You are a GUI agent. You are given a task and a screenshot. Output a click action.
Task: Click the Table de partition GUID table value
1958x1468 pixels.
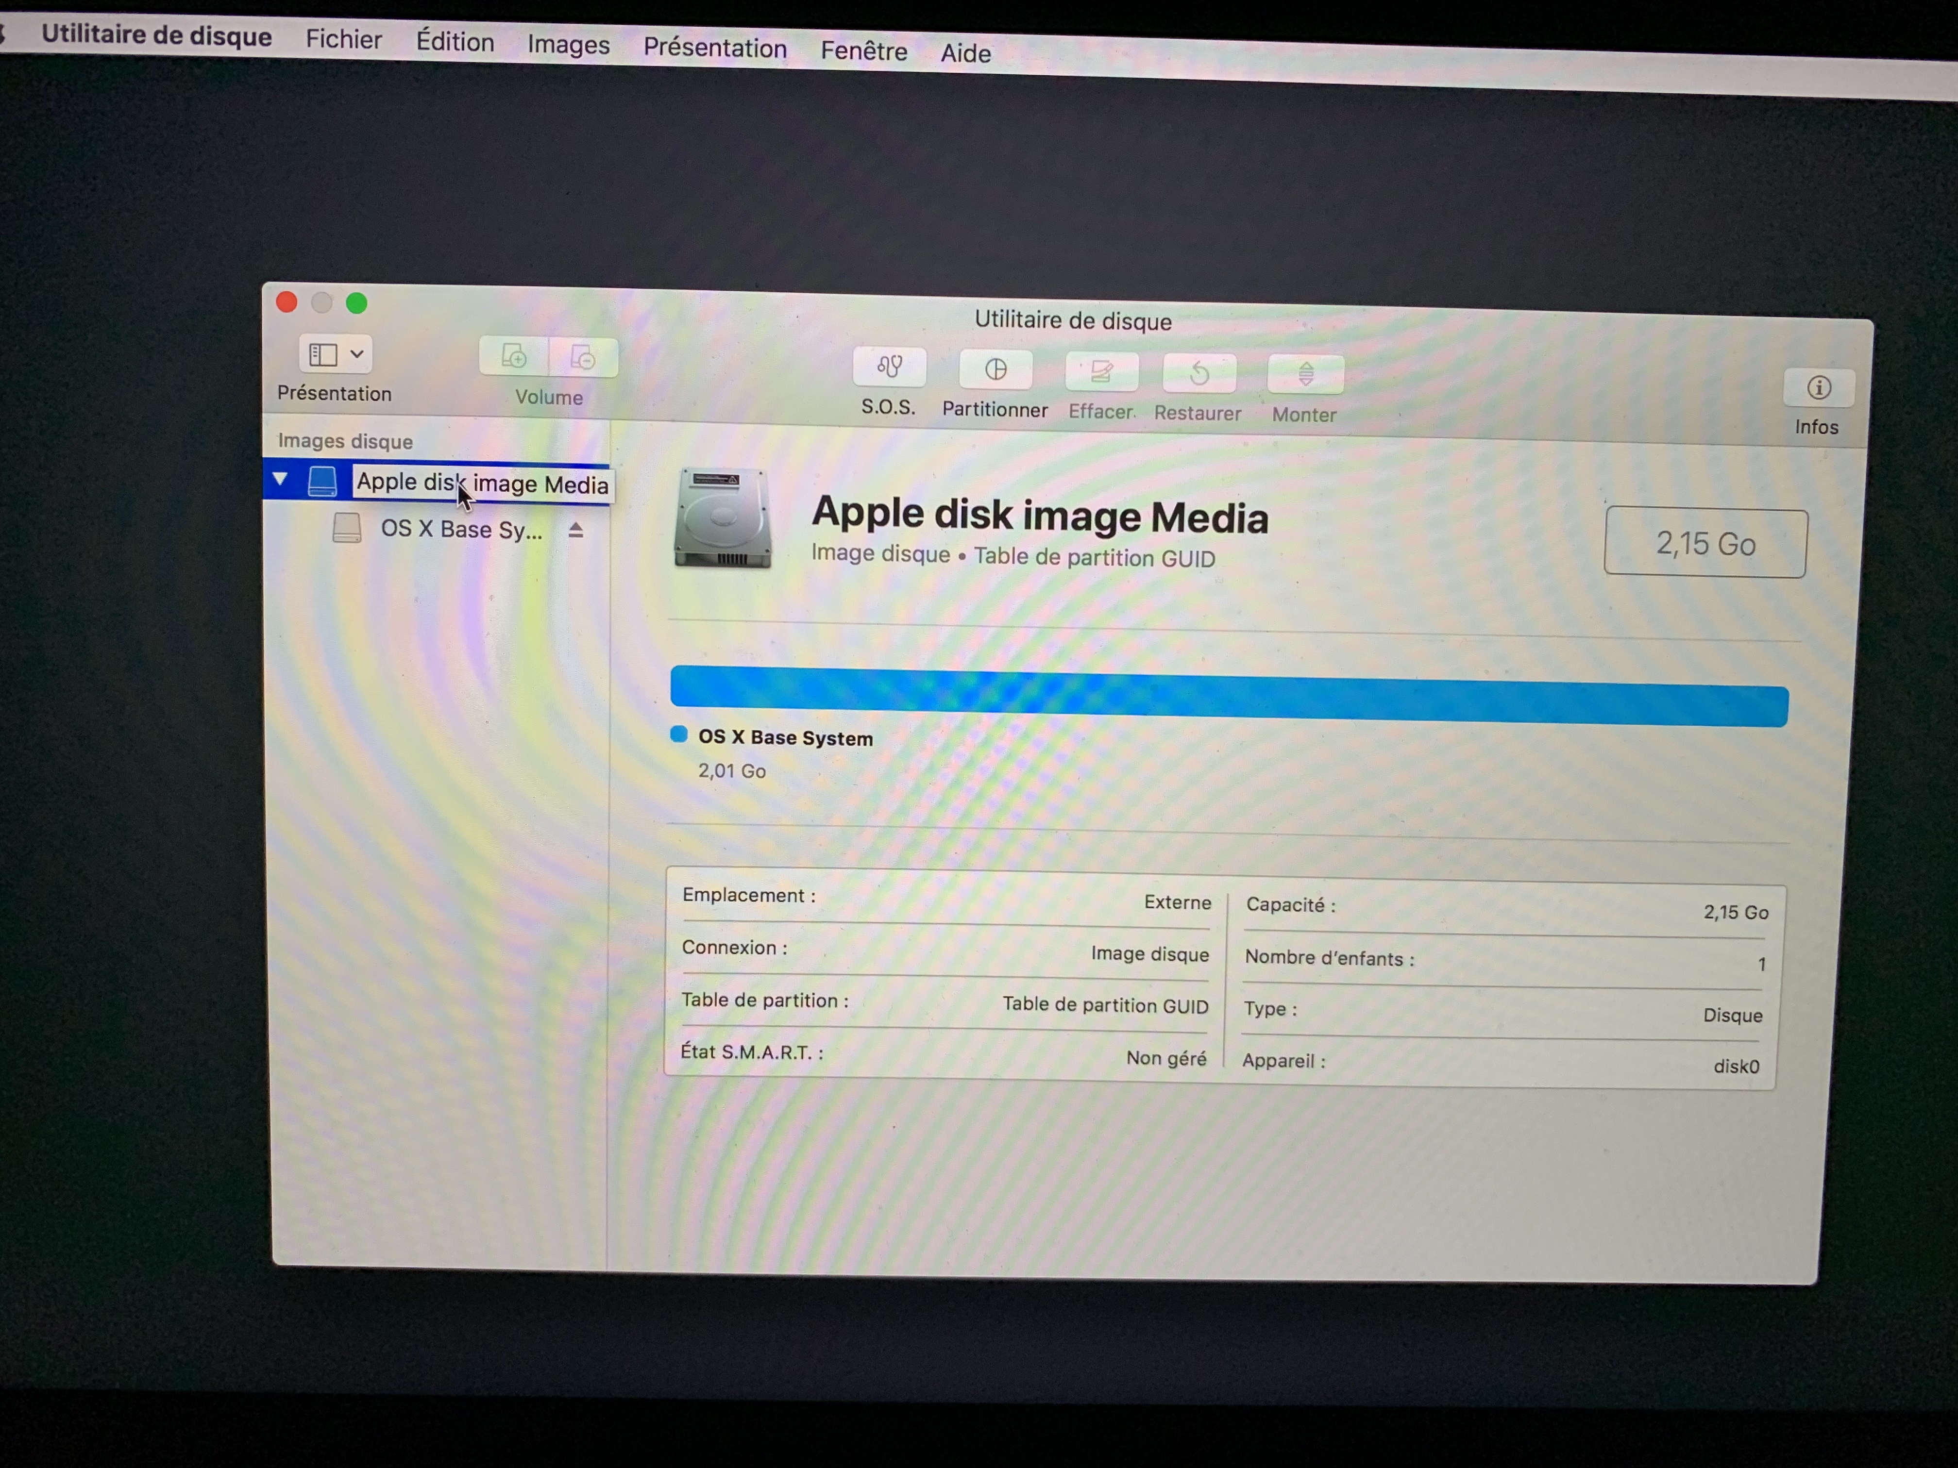(1106, 1005)
